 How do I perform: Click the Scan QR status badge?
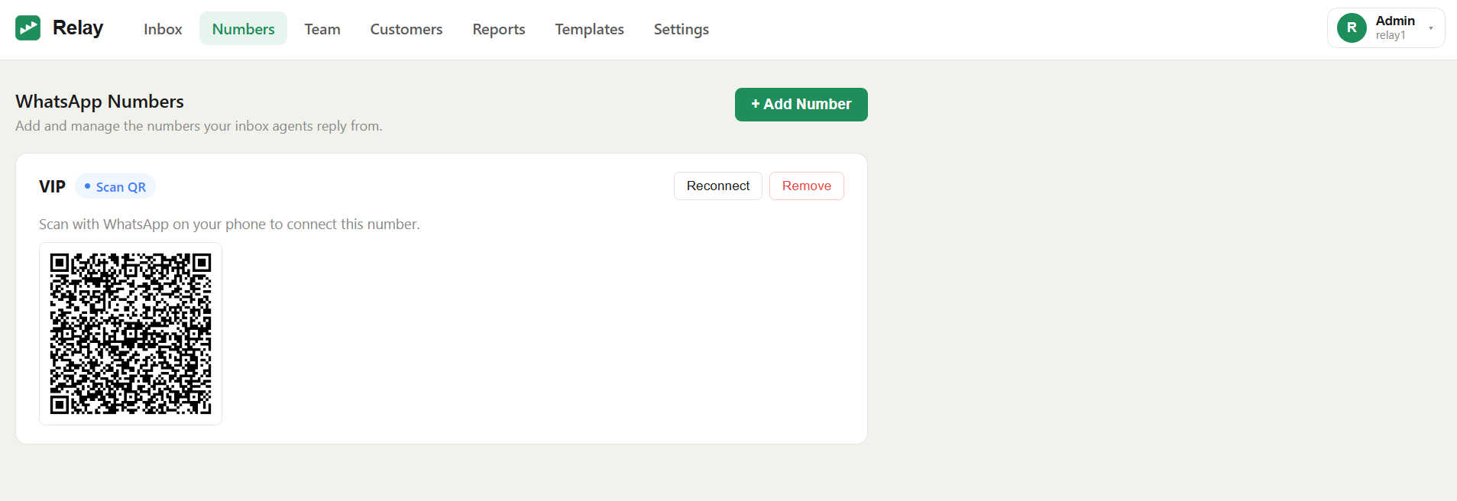[x=115, y=187]
